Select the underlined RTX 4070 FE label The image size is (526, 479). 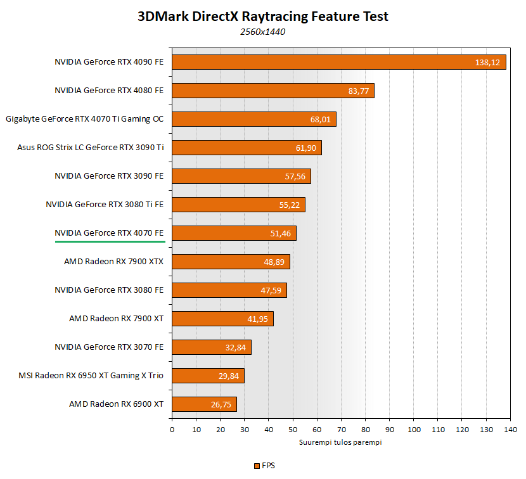coord(109,233)
